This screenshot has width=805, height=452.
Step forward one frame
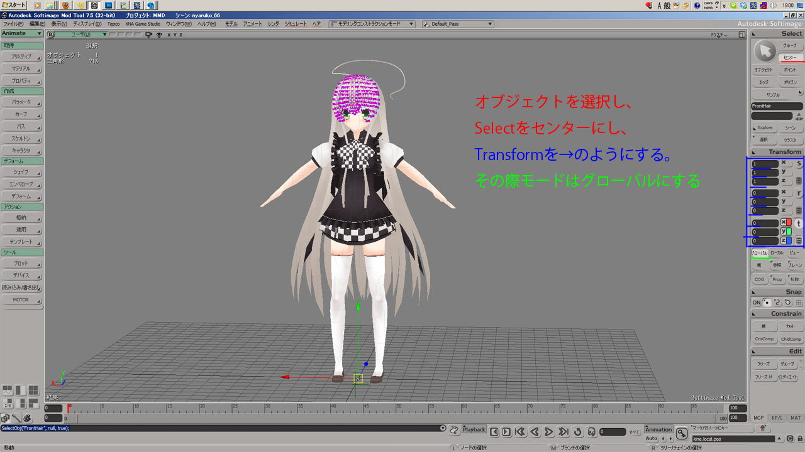coord(508,431)
